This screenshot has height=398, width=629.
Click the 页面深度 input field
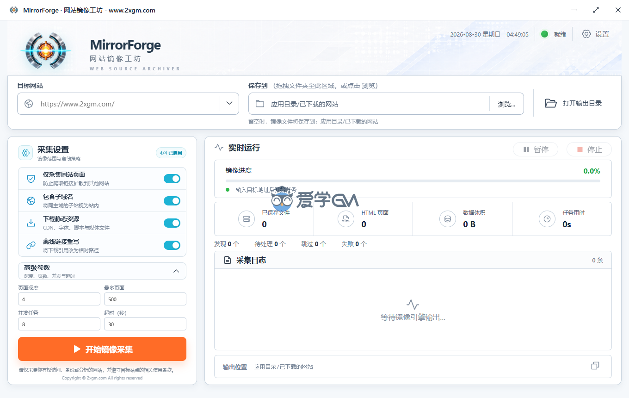(x=59, y=299)
